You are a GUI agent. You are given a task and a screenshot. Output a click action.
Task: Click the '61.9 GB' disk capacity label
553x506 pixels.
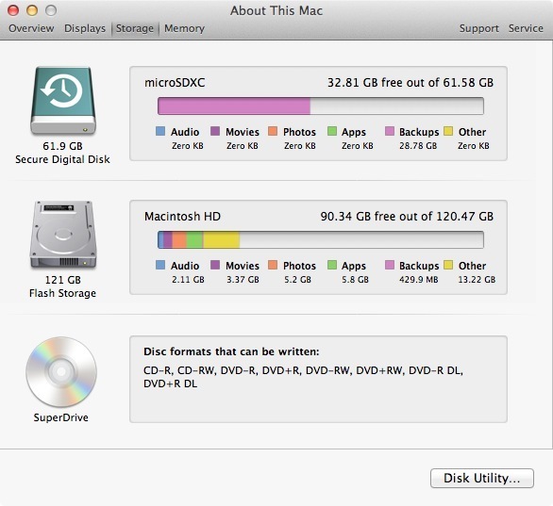point(63,146)
